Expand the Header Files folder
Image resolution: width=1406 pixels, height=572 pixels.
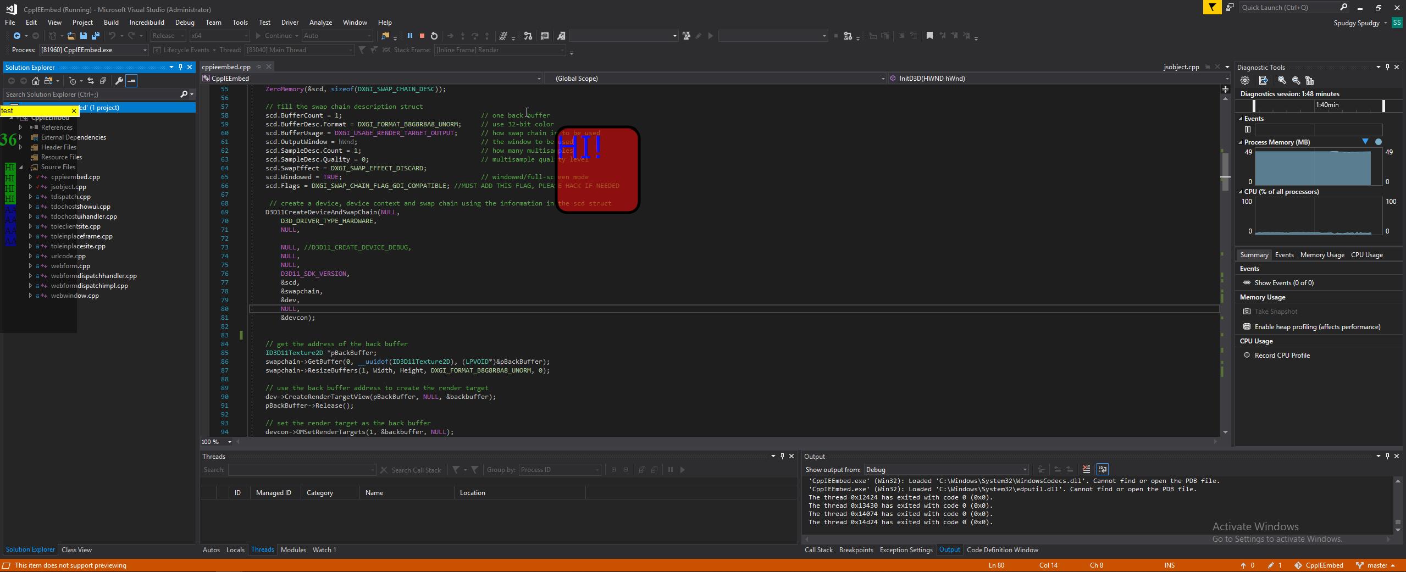pyautogui.click(x=21, y=147)
